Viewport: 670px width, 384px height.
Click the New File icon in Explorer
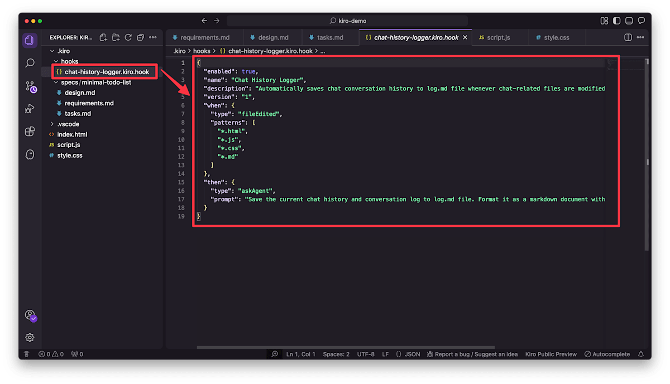[x=103, y=37]
